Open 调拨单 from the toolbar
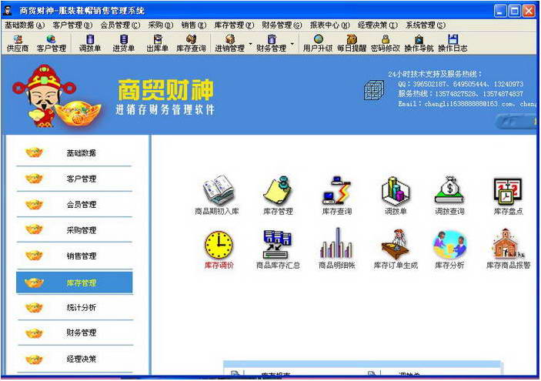The width and height of the screenshot is (541, 381). 90,43
